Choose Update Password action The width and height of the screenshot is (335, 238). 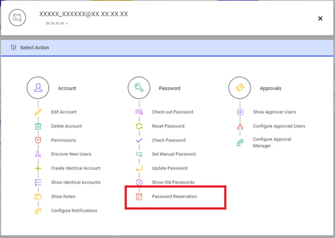click(170, 168)
